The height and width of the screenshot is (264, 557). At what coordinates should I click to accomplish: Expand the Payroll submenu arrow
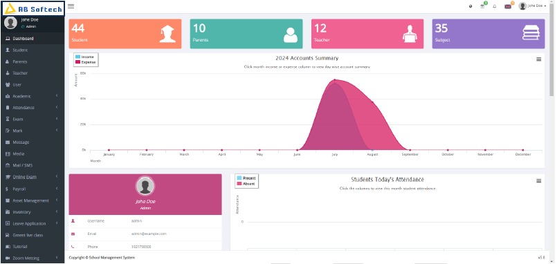[57, 189]
